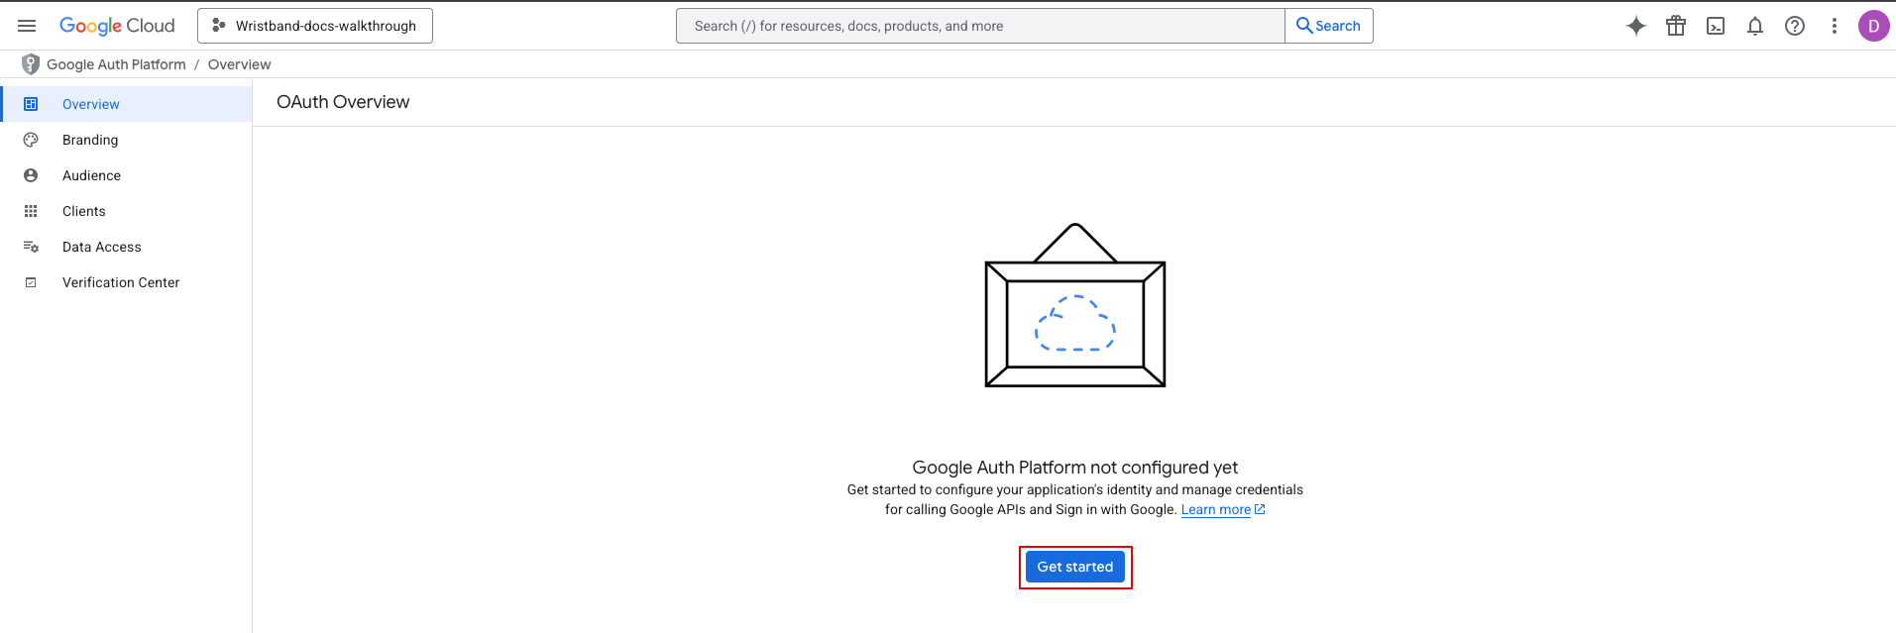This screenshot has width=1896, height=633.
Task: Open the Audience sidebar item
Action: pos(127,175)
